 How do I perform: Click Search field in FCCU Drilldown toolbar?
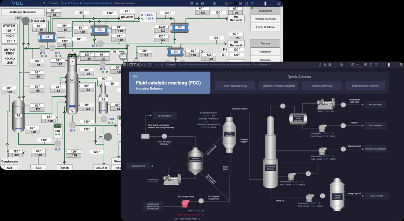(x=171, y=64)
